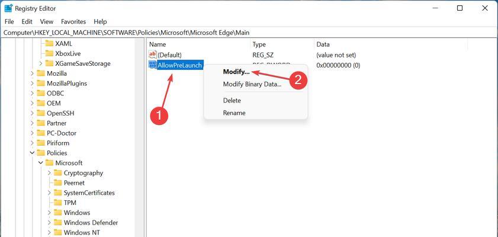The image size is (498, 237).
Task: Open the File menu
Action: point(9,21)
